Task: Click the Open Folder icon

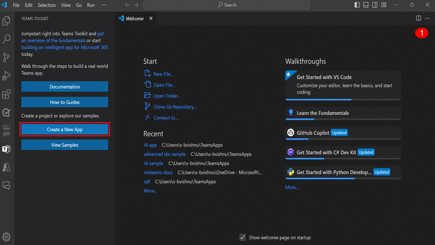Action: (x=147, y=95)
